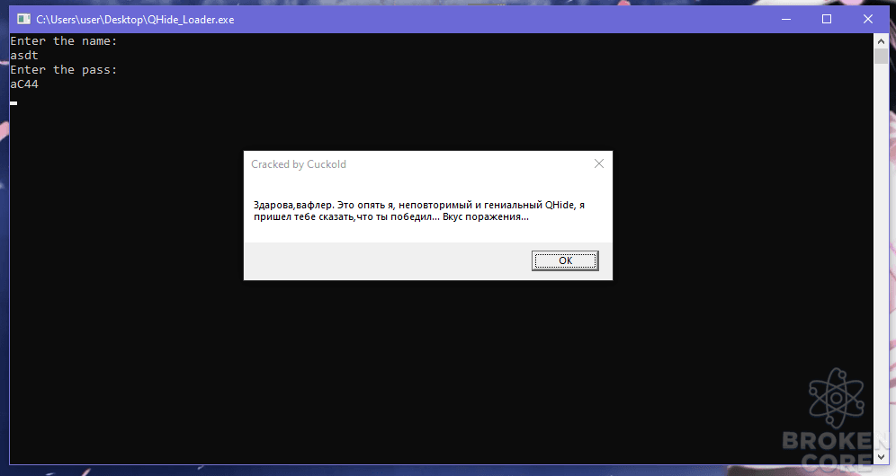The height and width of the screenshot is (476, 896).
Task: Maximize the QHide_Loader.exe console window
Action: point(827,20)
